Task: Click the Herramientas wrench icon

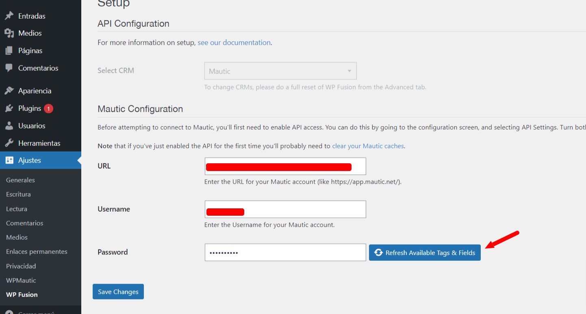Action: (x=9, y=143)
